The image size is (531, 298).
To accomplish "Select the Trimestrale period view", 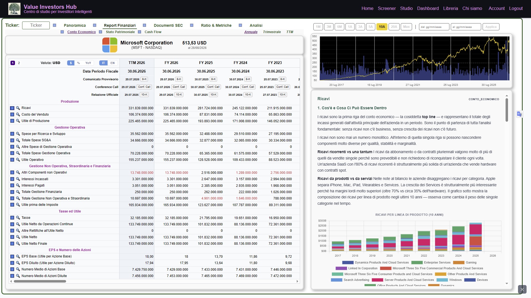I will [272, 32].
